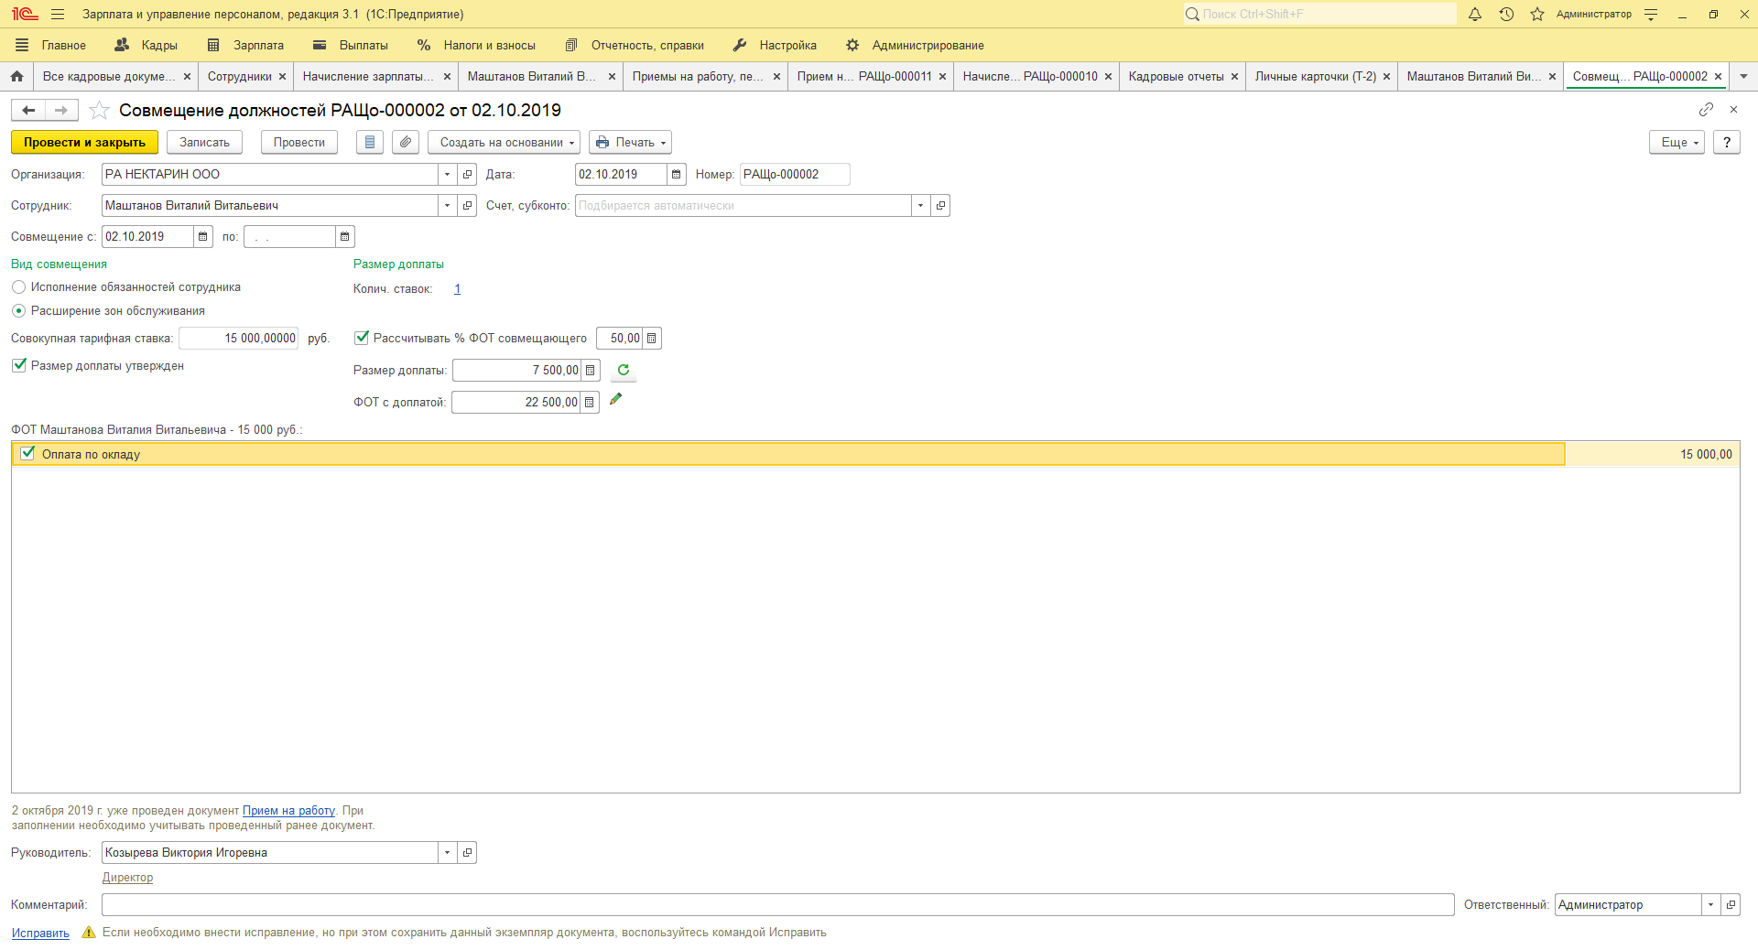Click number of rates link 1
1758x950 pixels.
[x=457, y=288]
